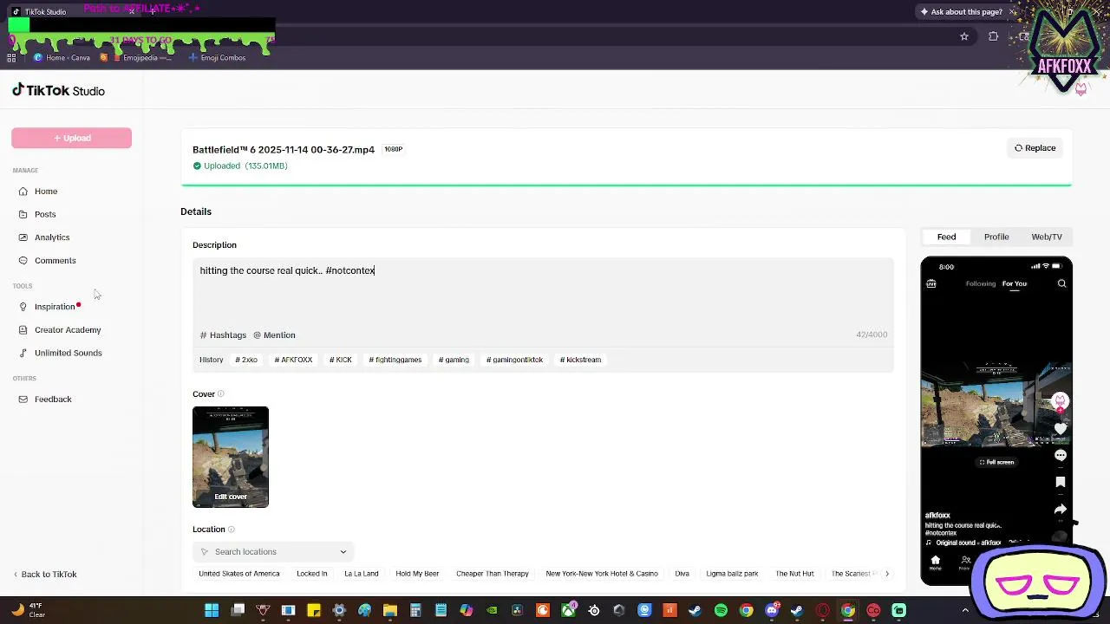Switch the preview to Web/TV tab

click(x=1047, y=237)
